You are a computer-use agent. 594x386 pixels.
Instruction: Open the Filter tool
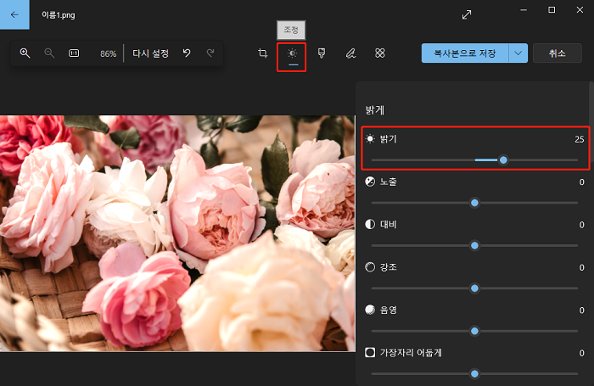322,53
